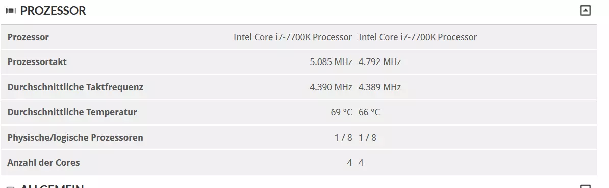Viewport: 609px width, 188px height.
Task: Click the partially visible ALLGEMEIN heading
Action: tap(52, 186)
